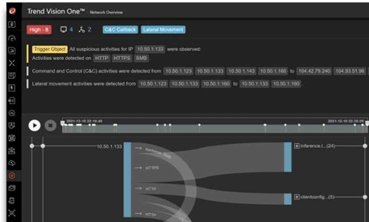
Task: Select the highlighted red hexagon sidebar icon
Action: (12, 176)
